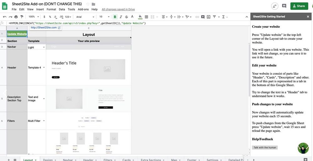The image size is (313, 161).
Task: Activate the Paint format roller tool
Action: click(x=22, y=17)
